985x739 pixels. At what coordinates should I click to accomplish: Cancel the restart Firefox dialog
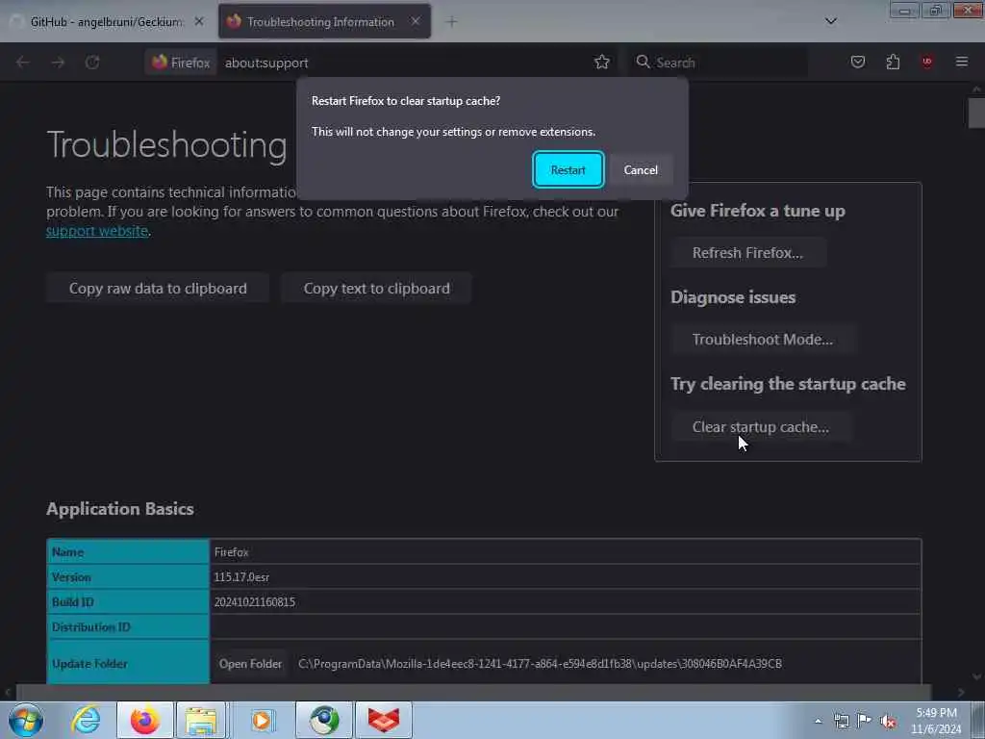click(x=641, y=169)
